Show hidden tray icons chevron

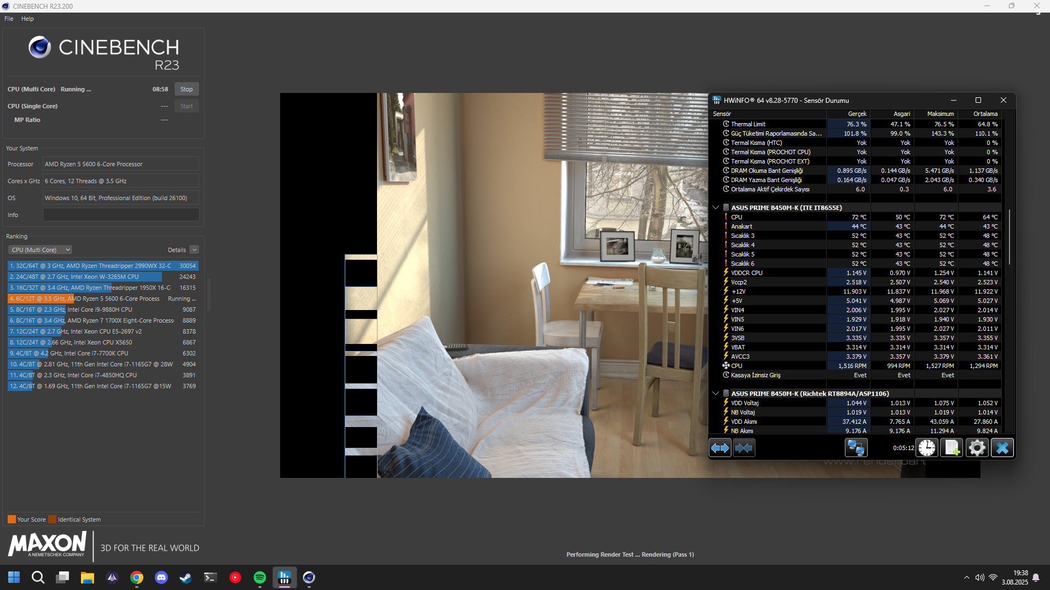pyautogui.click(x=967, y=577)
